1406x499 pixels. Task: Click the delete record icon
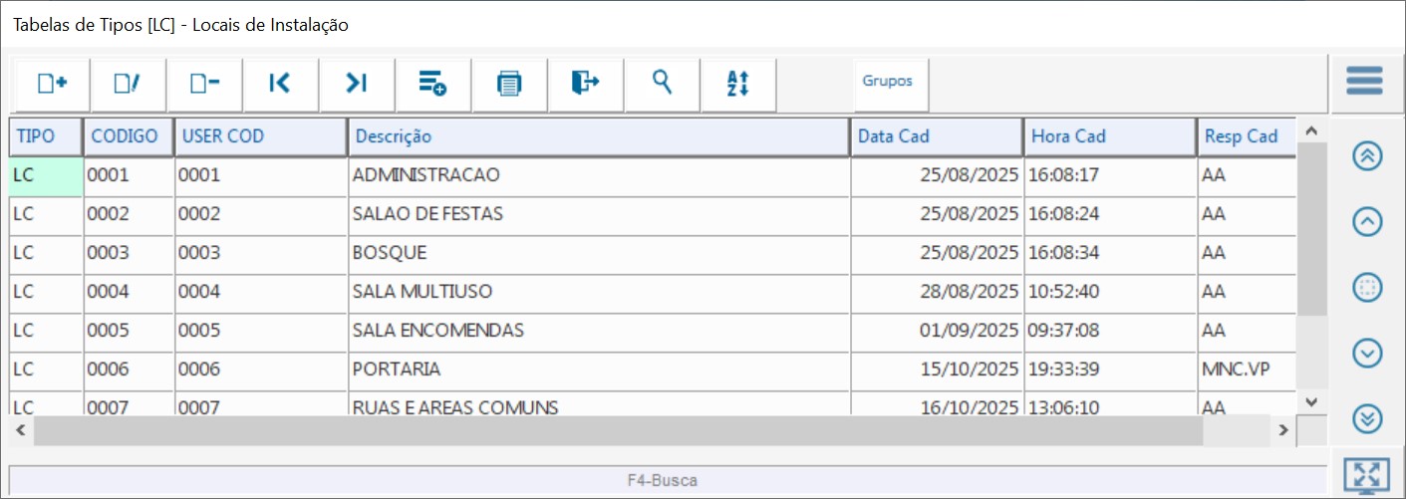[x=204, y=84]
